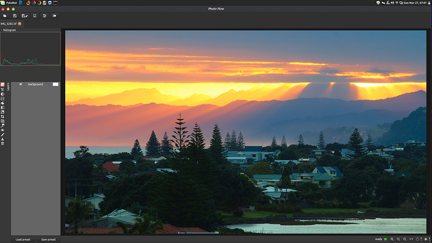Click the export image toolbar icon

point(34,16)
